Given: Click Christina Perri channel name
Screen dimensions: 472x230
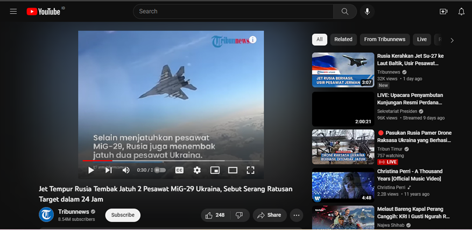Looking at the screenshot, I should [391, 188].
